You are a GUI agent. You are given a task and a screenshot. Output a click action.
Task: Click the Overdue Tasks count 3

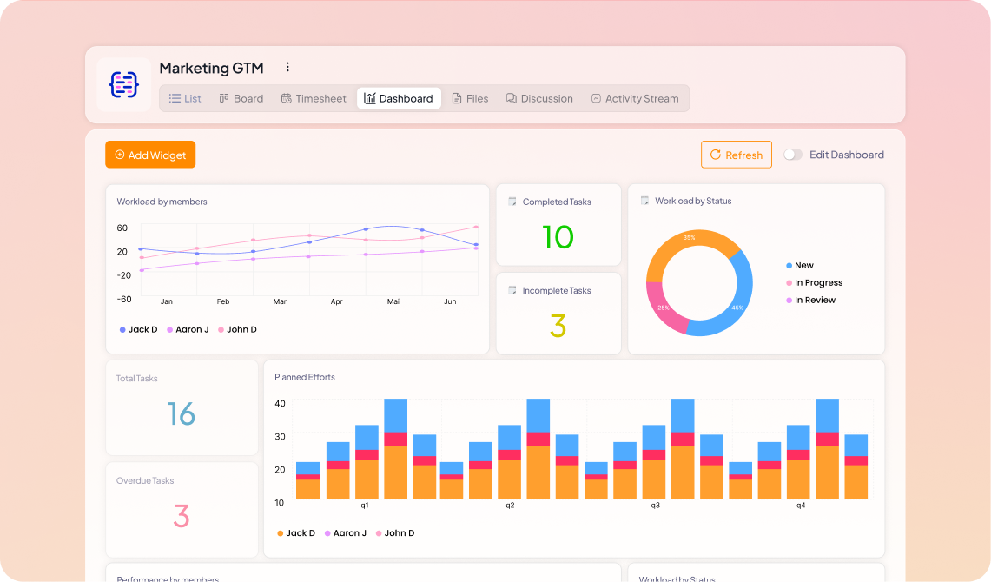pos(182,516)
